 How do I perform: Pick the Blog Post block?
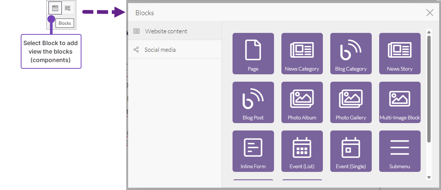pos(253,102)
